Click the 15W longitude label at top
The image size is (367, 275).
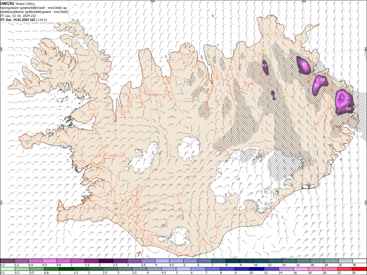[x=304, y=1]
